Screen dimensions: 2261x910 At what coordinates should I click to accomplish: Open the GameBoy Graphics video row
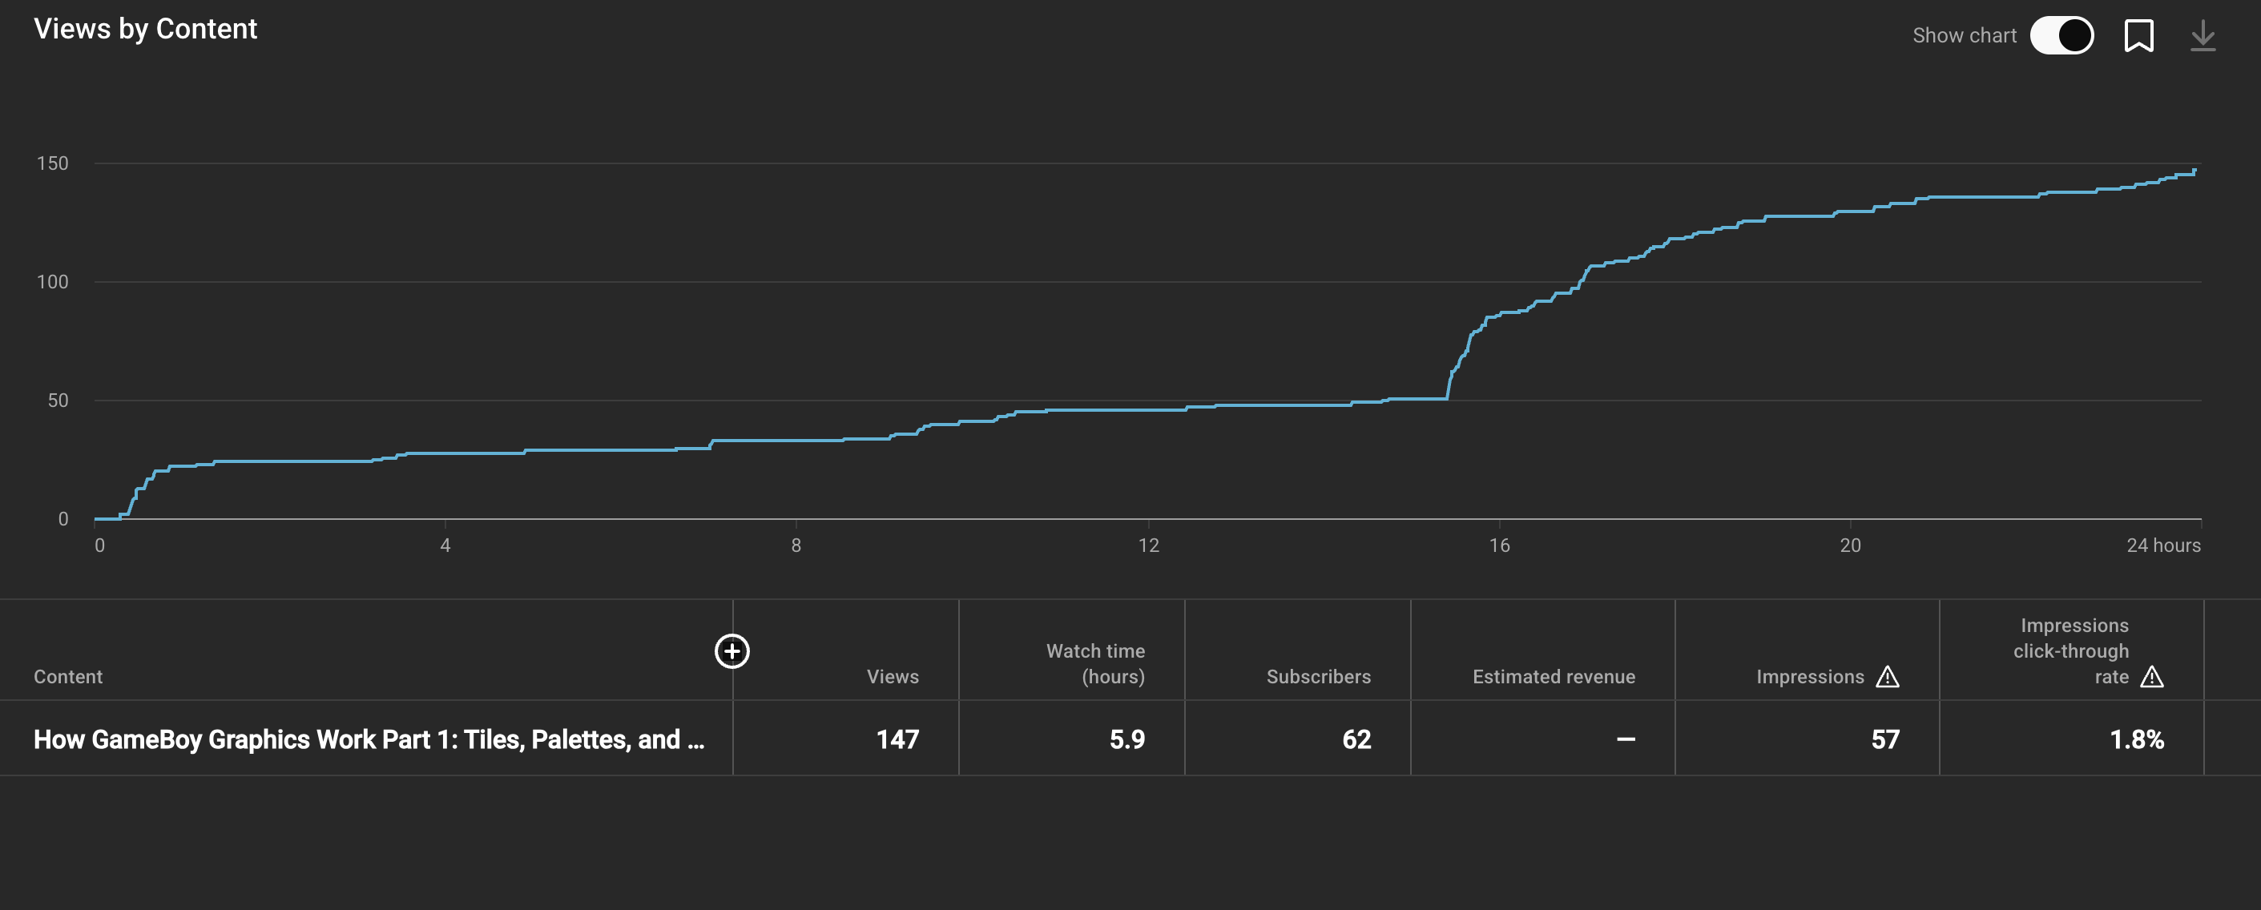(369, 739)
